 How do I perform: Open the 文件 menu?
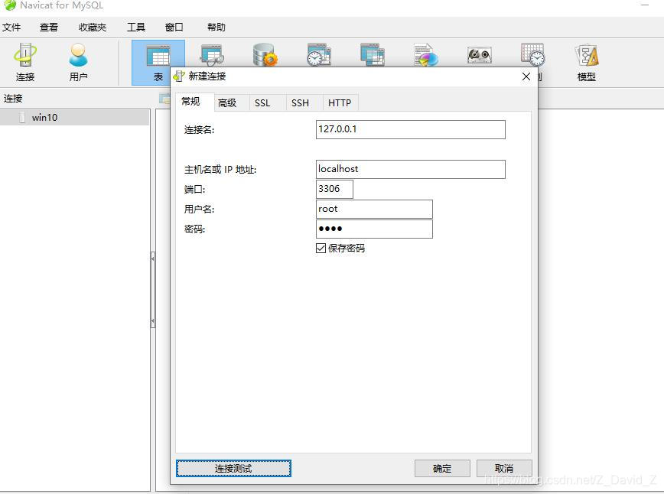[x=11, y=27]
